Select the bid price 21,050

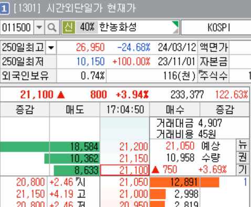point(133,182)
